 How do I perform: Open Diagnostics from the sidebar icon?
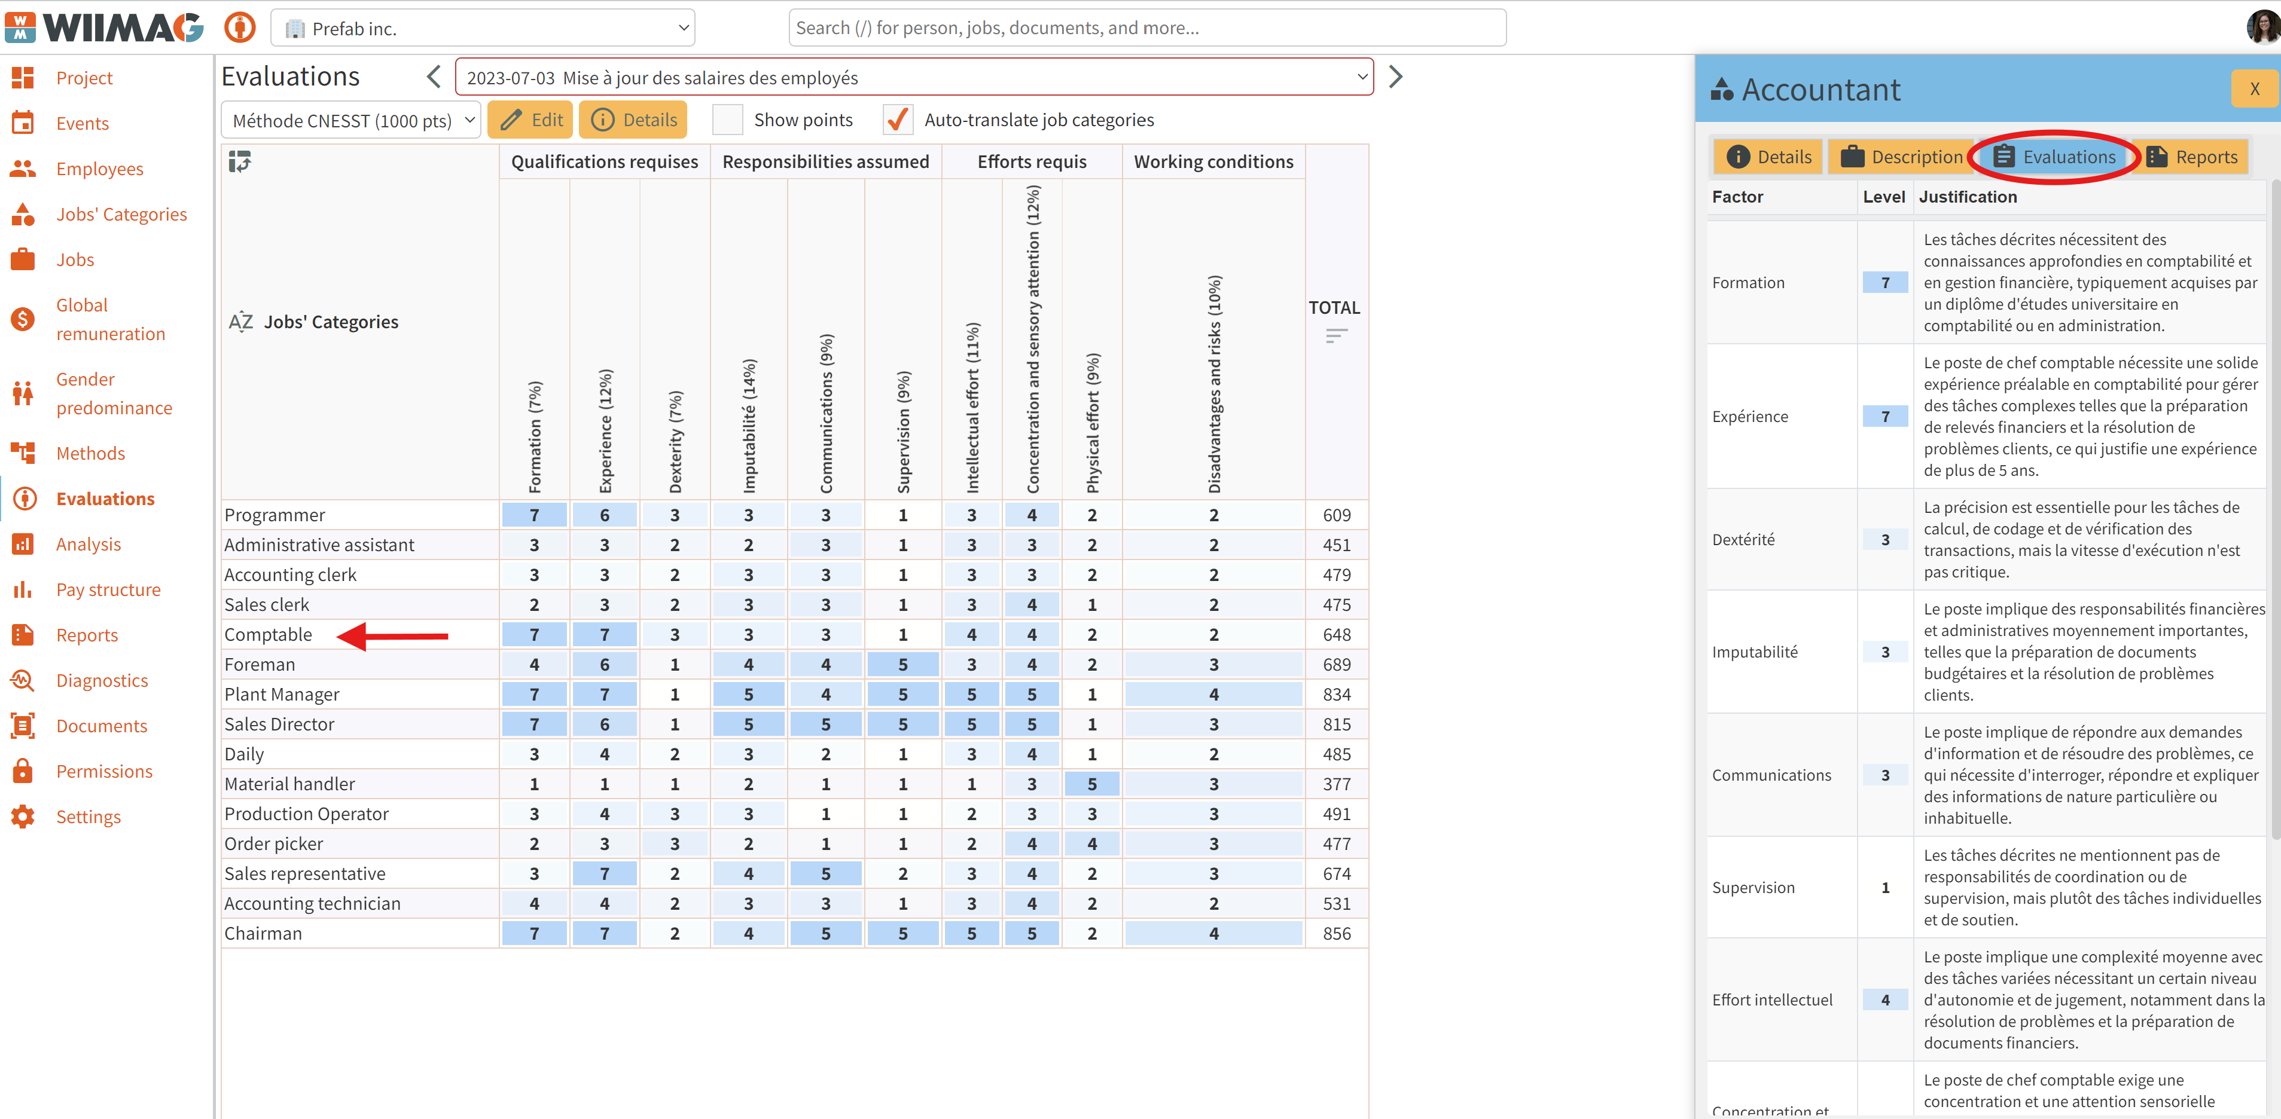point(23,680)
